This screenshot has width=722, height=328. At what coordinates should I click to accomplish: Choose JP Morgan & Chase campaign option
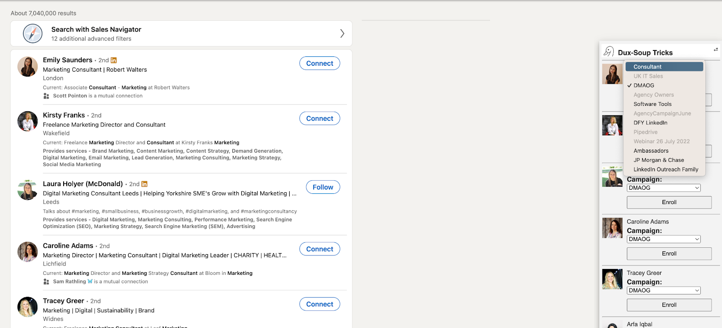point(664,160)
